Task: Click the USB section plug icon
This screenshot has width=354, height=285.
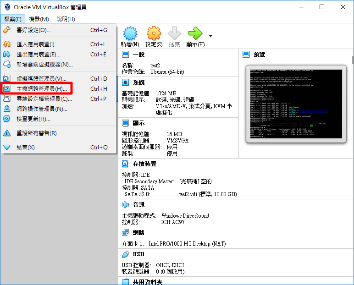Action: pos(125,254)
